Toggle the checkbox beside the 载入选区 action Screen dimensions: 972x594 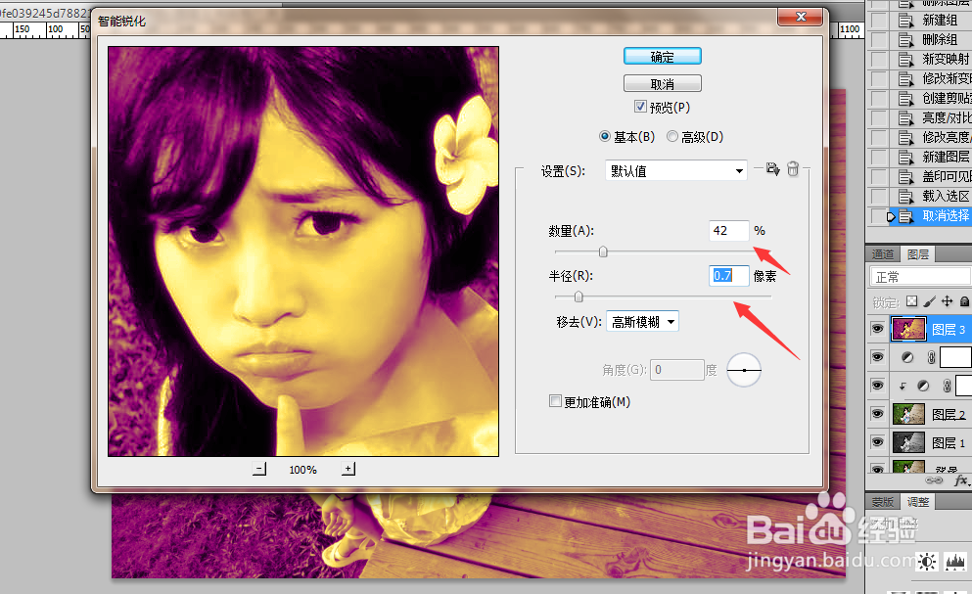879,197
